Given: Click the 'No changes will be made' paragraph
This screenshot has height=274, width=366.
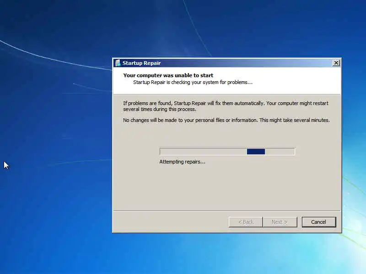Looking at the screenshot, I should point(226,120).
